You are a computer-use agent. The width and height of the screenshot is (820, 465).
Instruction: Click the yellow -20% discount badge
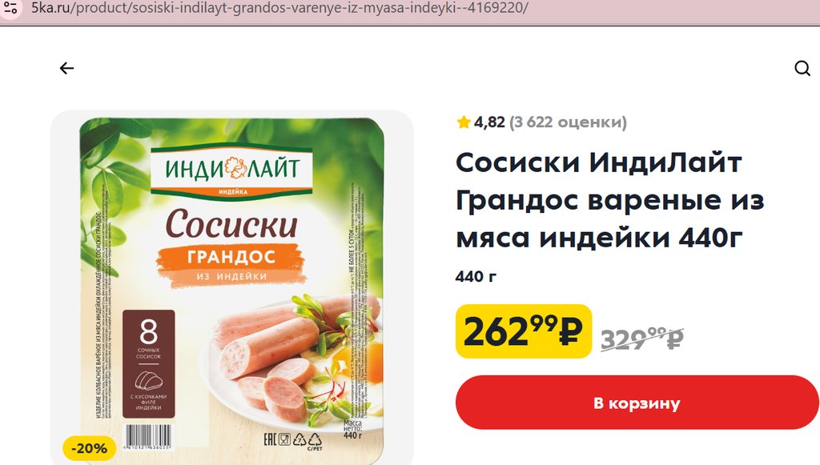89,448
